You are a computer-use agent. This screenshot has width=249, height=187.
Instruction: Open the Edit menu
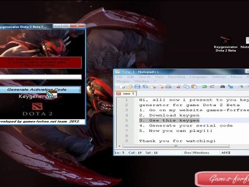tap(130, 77)
